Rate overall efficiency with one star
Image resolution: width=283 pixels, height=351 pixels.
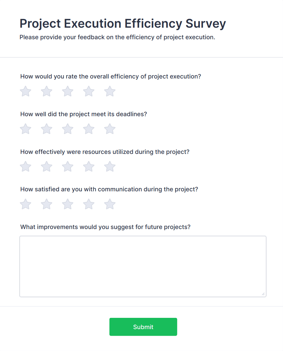click(x=25, y=91)
